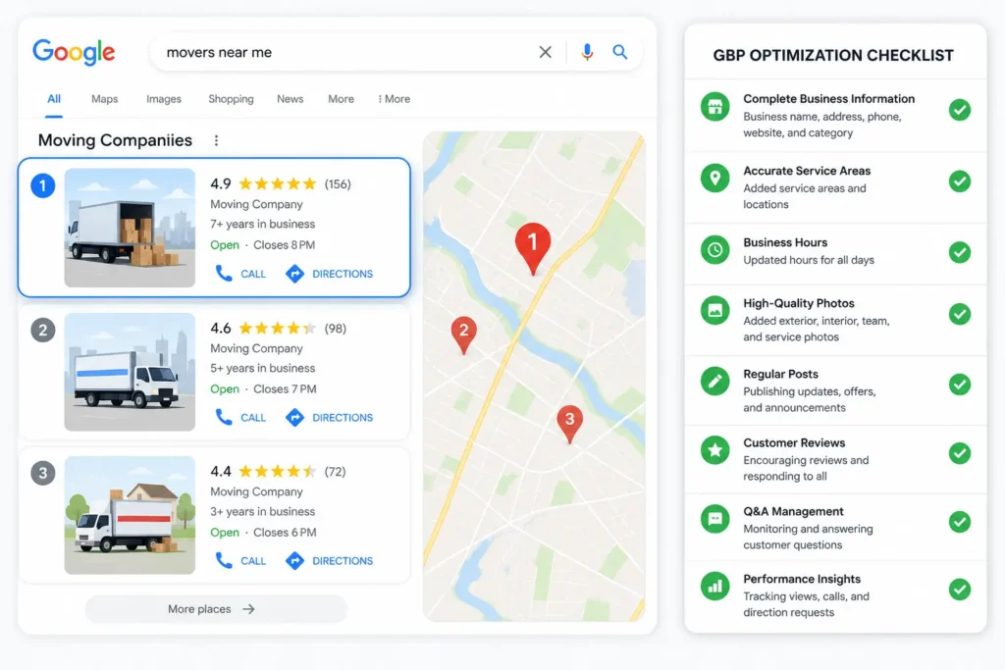Open truck photo of 4.9-rated mover

130,228
